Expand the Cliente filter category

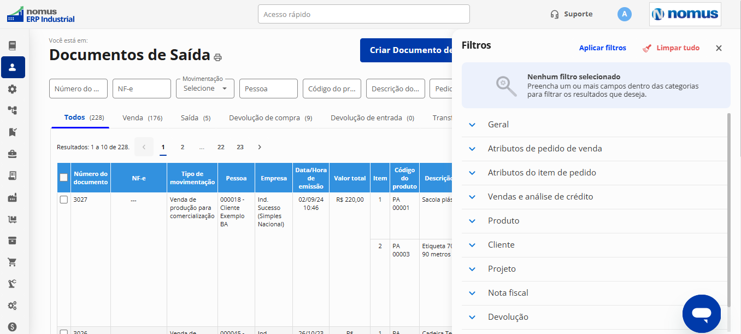click(595, 245)
